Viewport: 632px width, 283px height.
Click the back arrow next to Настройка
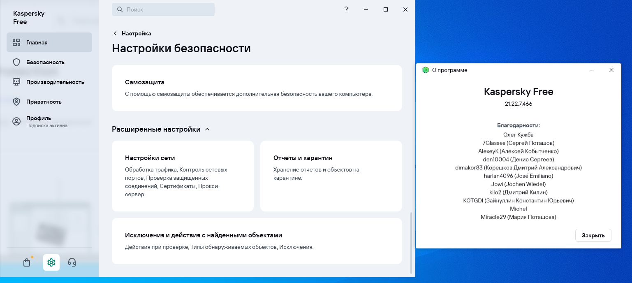115,33
